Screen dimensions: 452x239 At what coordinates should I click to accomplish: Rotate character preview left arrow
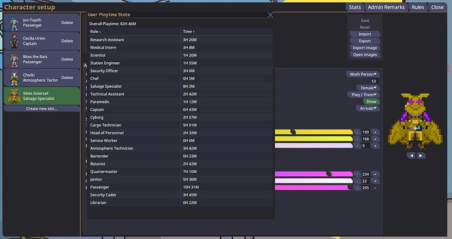click(411, 155)
